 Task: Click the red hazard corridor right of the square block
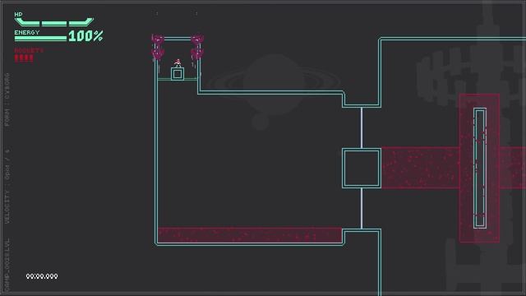420,168
